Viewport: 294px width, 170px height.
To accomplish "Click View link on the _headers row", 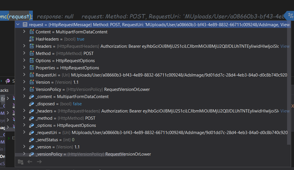I will [x=285, y=111].
